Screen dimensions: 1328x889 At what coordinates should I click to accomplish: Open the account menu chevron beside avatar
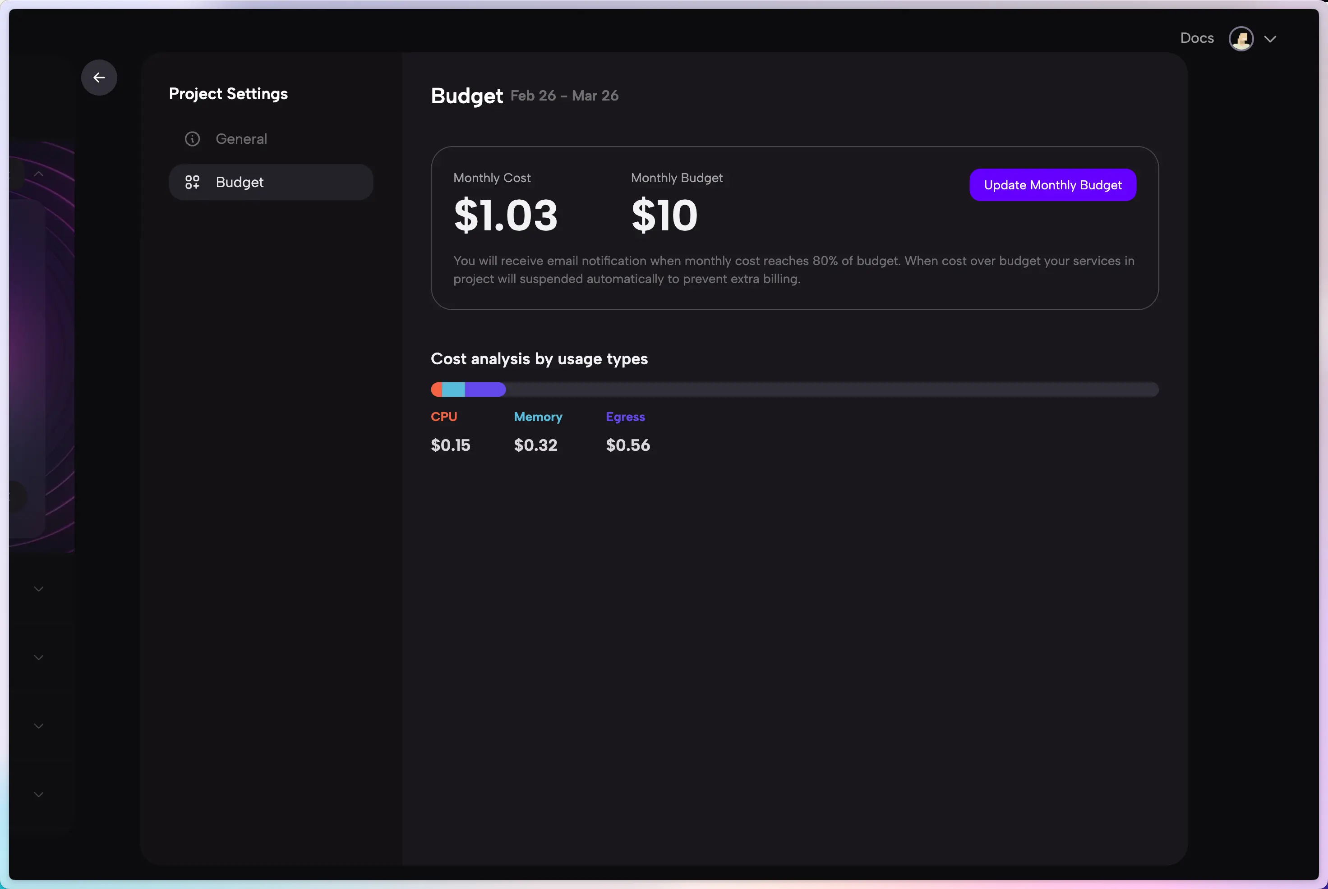click(x=1270, y=39)
